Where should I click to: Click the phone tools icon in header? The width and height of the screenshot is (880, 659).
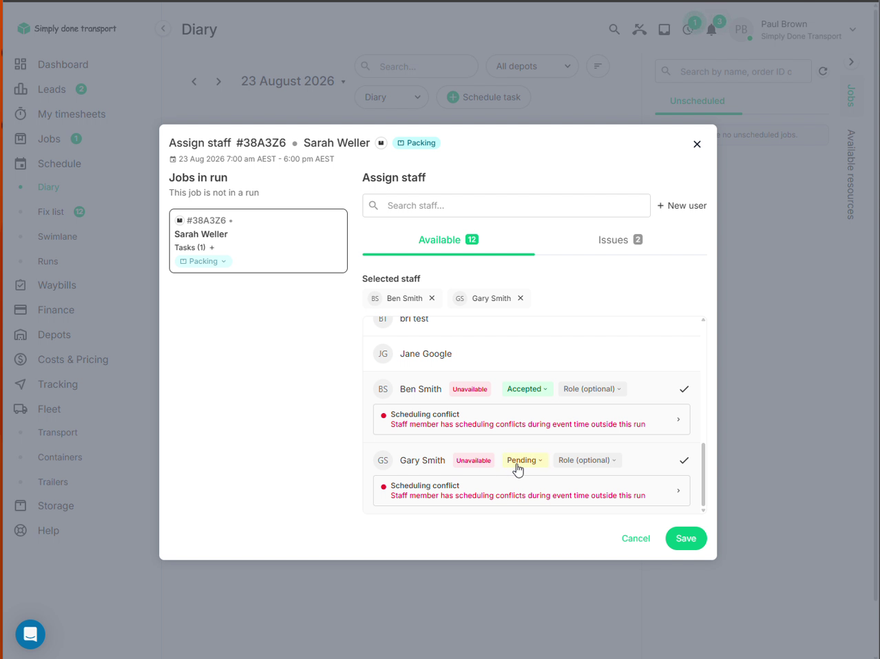point(640,29)
